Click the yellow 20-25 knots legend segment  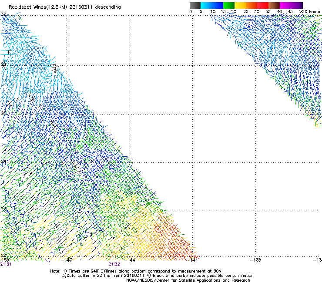(240, 5)
